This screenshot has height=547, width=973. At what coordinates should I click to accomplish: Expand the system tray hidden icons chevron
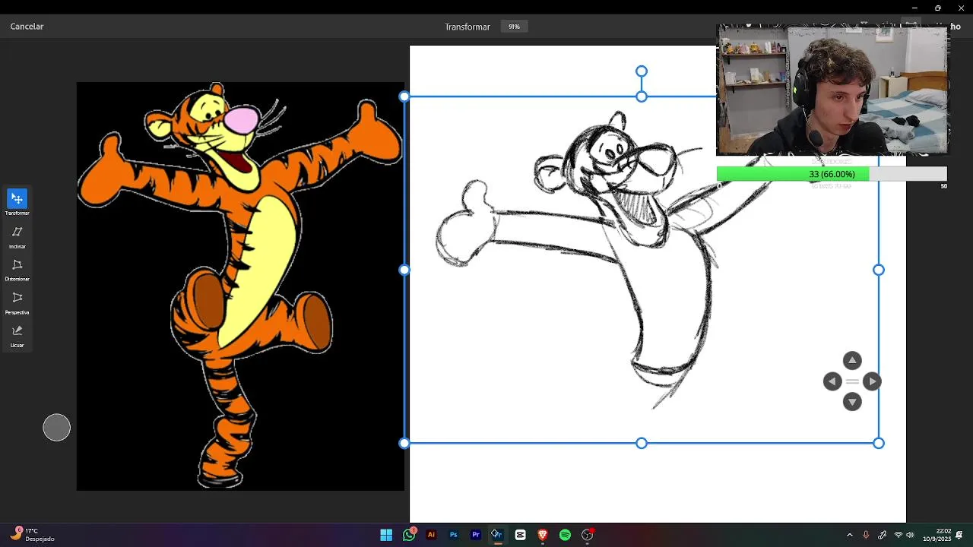(850, 535)
